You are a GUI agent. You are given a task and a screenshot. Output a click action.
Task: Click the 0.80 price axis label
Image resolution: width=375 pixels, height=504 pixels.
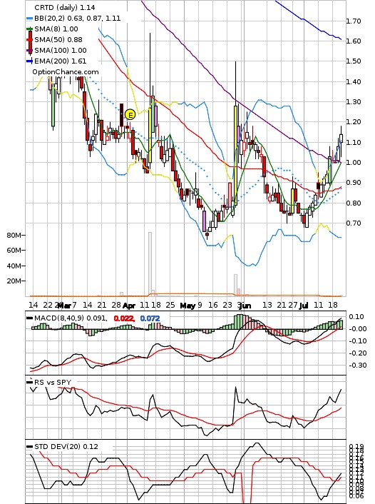click(354, 203)
